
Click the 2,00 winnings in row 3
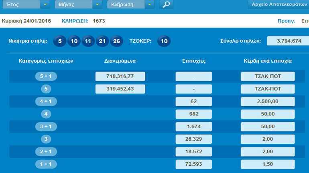click(x=268, y=139)
